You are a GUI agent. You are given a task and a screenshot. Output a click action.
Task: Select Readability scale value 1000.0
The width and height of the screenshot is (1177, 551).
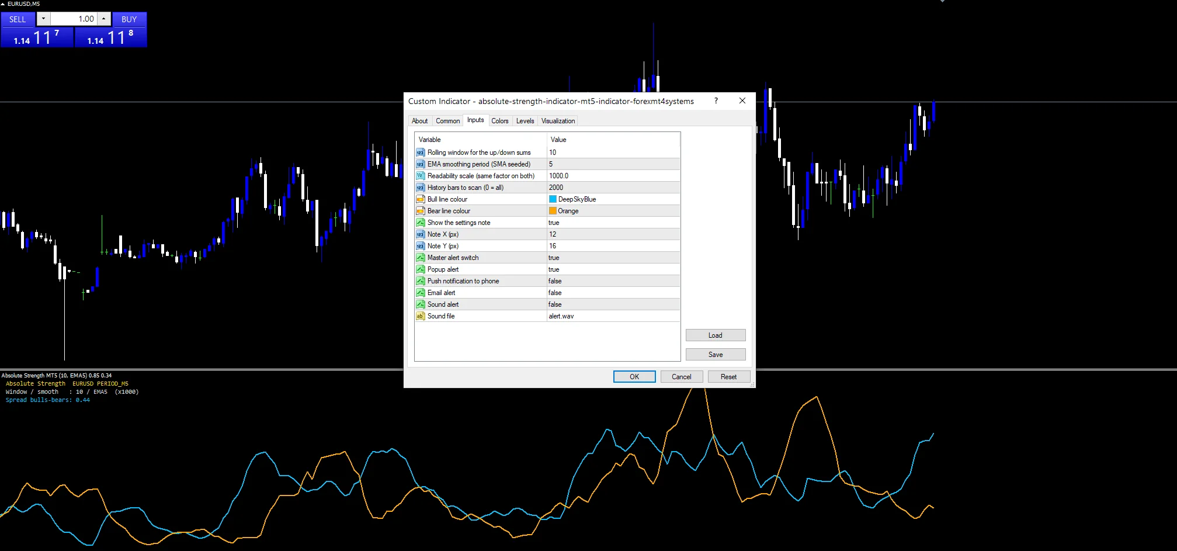613,176
